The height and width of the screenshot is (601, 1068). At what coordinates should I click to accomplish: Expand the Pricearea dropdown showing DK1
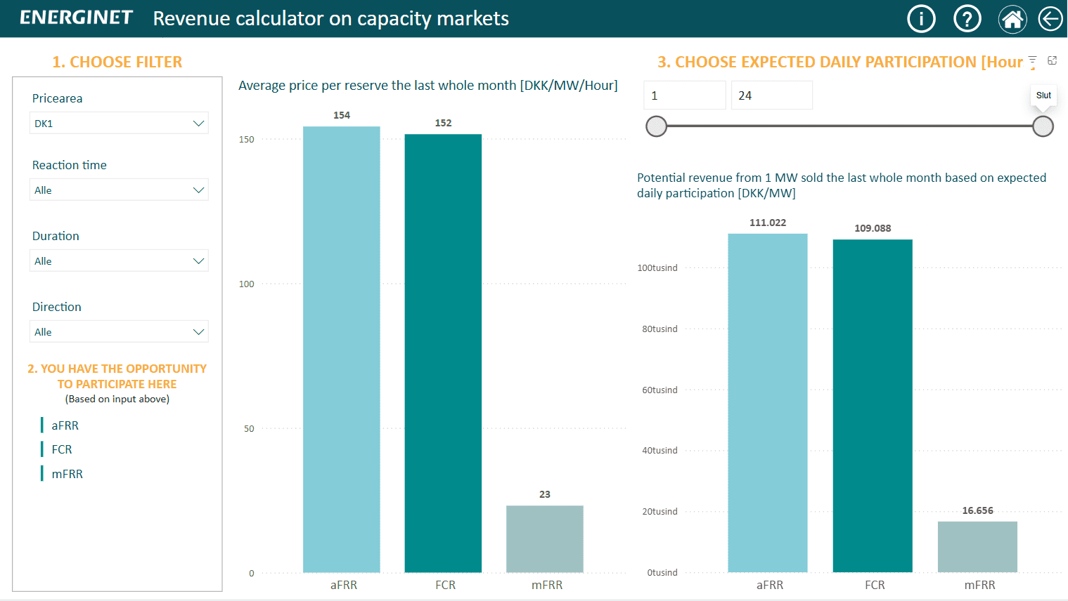[119, 124]
